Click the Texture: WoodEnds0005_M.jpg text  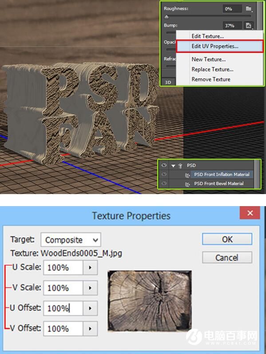66,253
